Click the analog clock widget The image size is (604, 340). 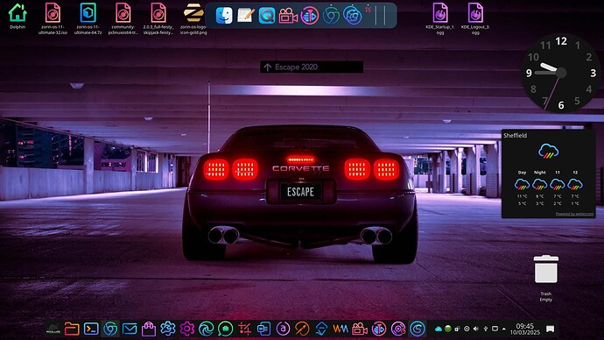(x=561, y=73)
